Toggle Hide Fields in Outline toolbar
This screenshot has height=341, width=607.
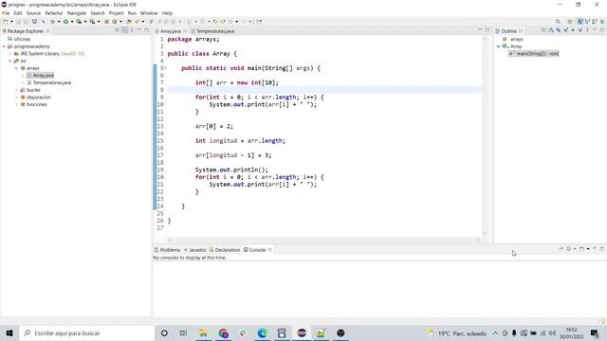[x=559, y=30]
